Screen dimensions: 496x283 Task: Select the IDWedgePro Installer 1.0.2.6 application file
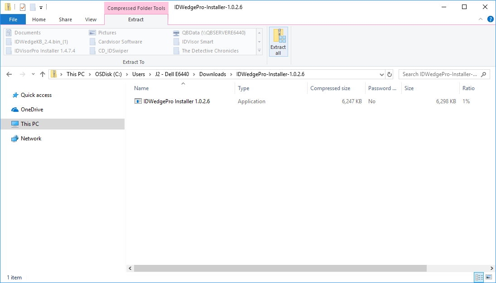(176, 101)
